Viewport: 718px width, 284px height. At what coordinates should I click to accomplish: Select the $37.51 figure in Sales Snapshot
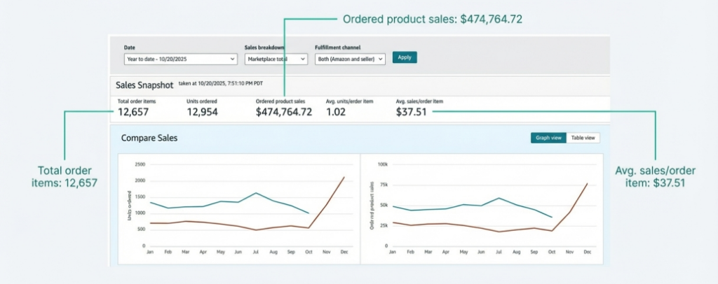tap(411, 112)
